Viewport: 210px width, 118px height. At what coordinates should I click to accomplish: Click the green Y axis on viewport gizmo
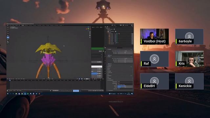tap(88, 29)
